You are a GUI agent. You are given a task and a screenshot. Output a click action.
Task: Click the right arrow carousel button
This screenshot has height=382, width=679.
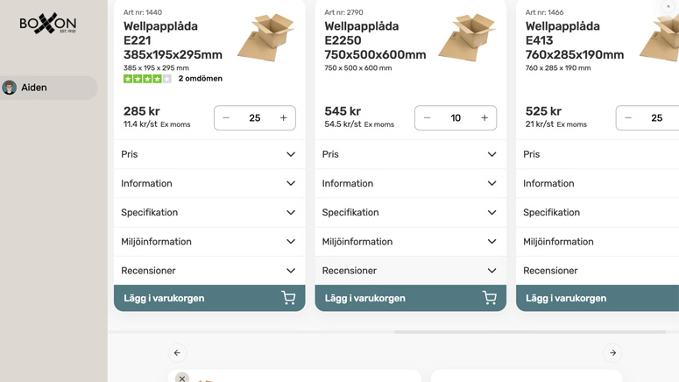612,353
